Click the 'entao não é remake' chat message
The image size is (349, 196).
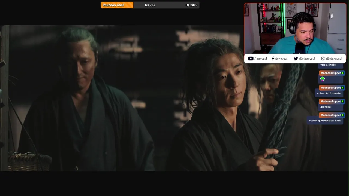click(329, 93)
